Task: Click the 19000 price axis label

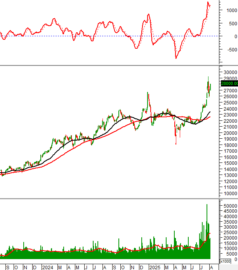Action: (x=231, y=139)
